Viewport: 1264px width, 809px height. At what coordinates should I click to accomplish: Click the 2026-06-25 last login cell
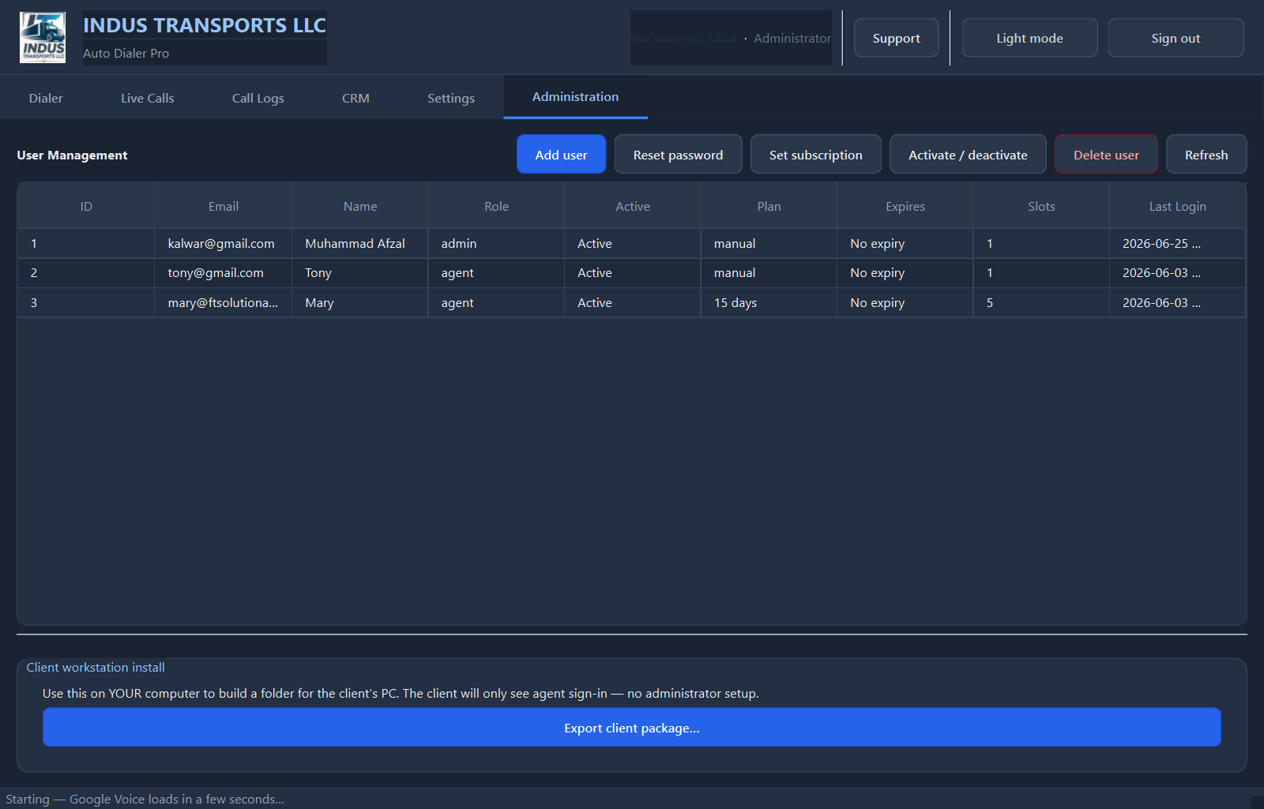[x=1177, y=243]
